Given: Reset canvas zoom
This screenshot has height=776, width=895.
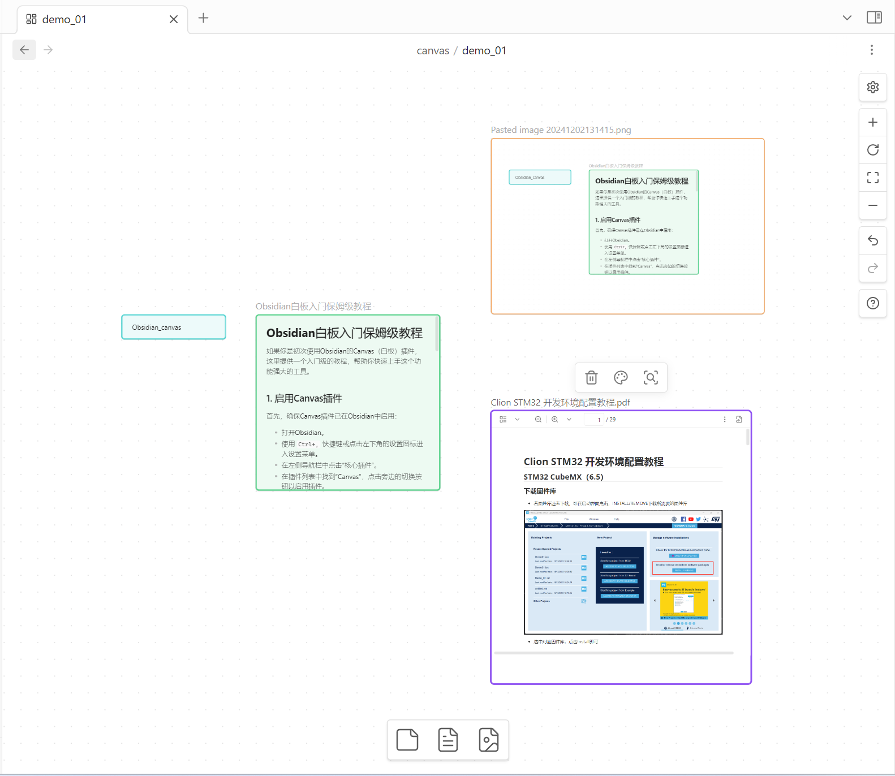Looking at the screenshot, I should [873, 150].
